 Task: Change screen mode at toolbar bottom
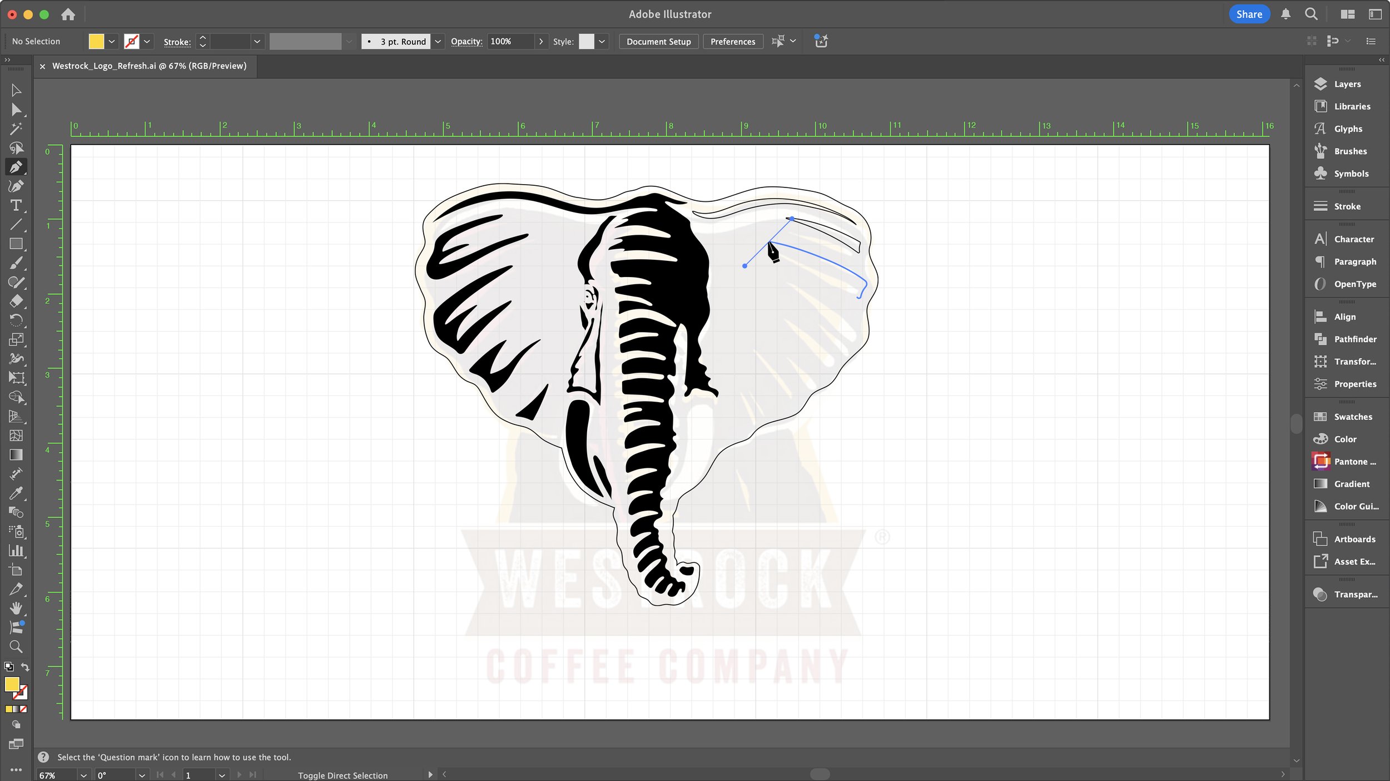(16, 744)
